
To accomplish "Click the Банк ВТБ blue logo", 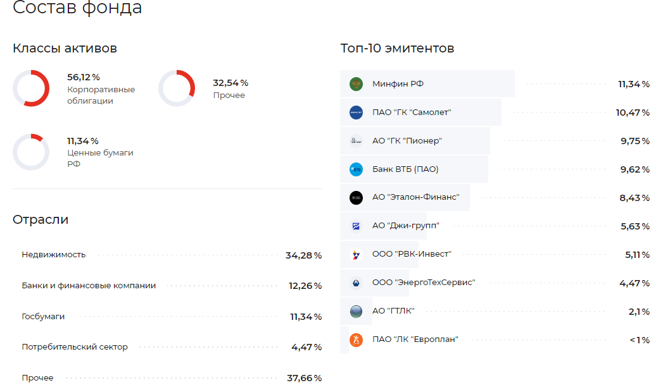I will tap(356, 169).
